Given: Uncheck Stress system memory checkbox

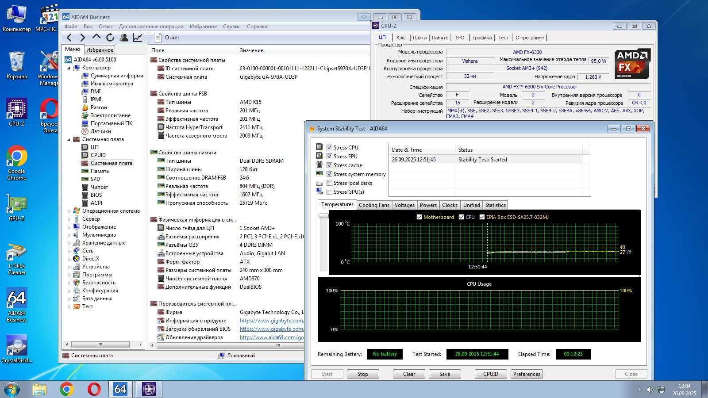Looking at the screenshot, I should (329, 174).
